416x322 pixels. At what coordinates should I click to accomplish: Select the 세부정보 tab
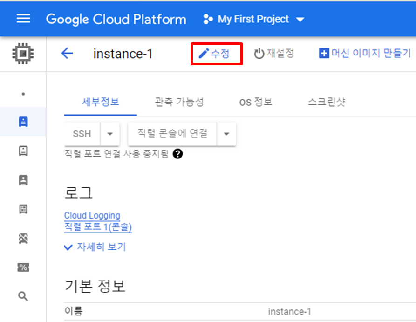coord(100,102)
